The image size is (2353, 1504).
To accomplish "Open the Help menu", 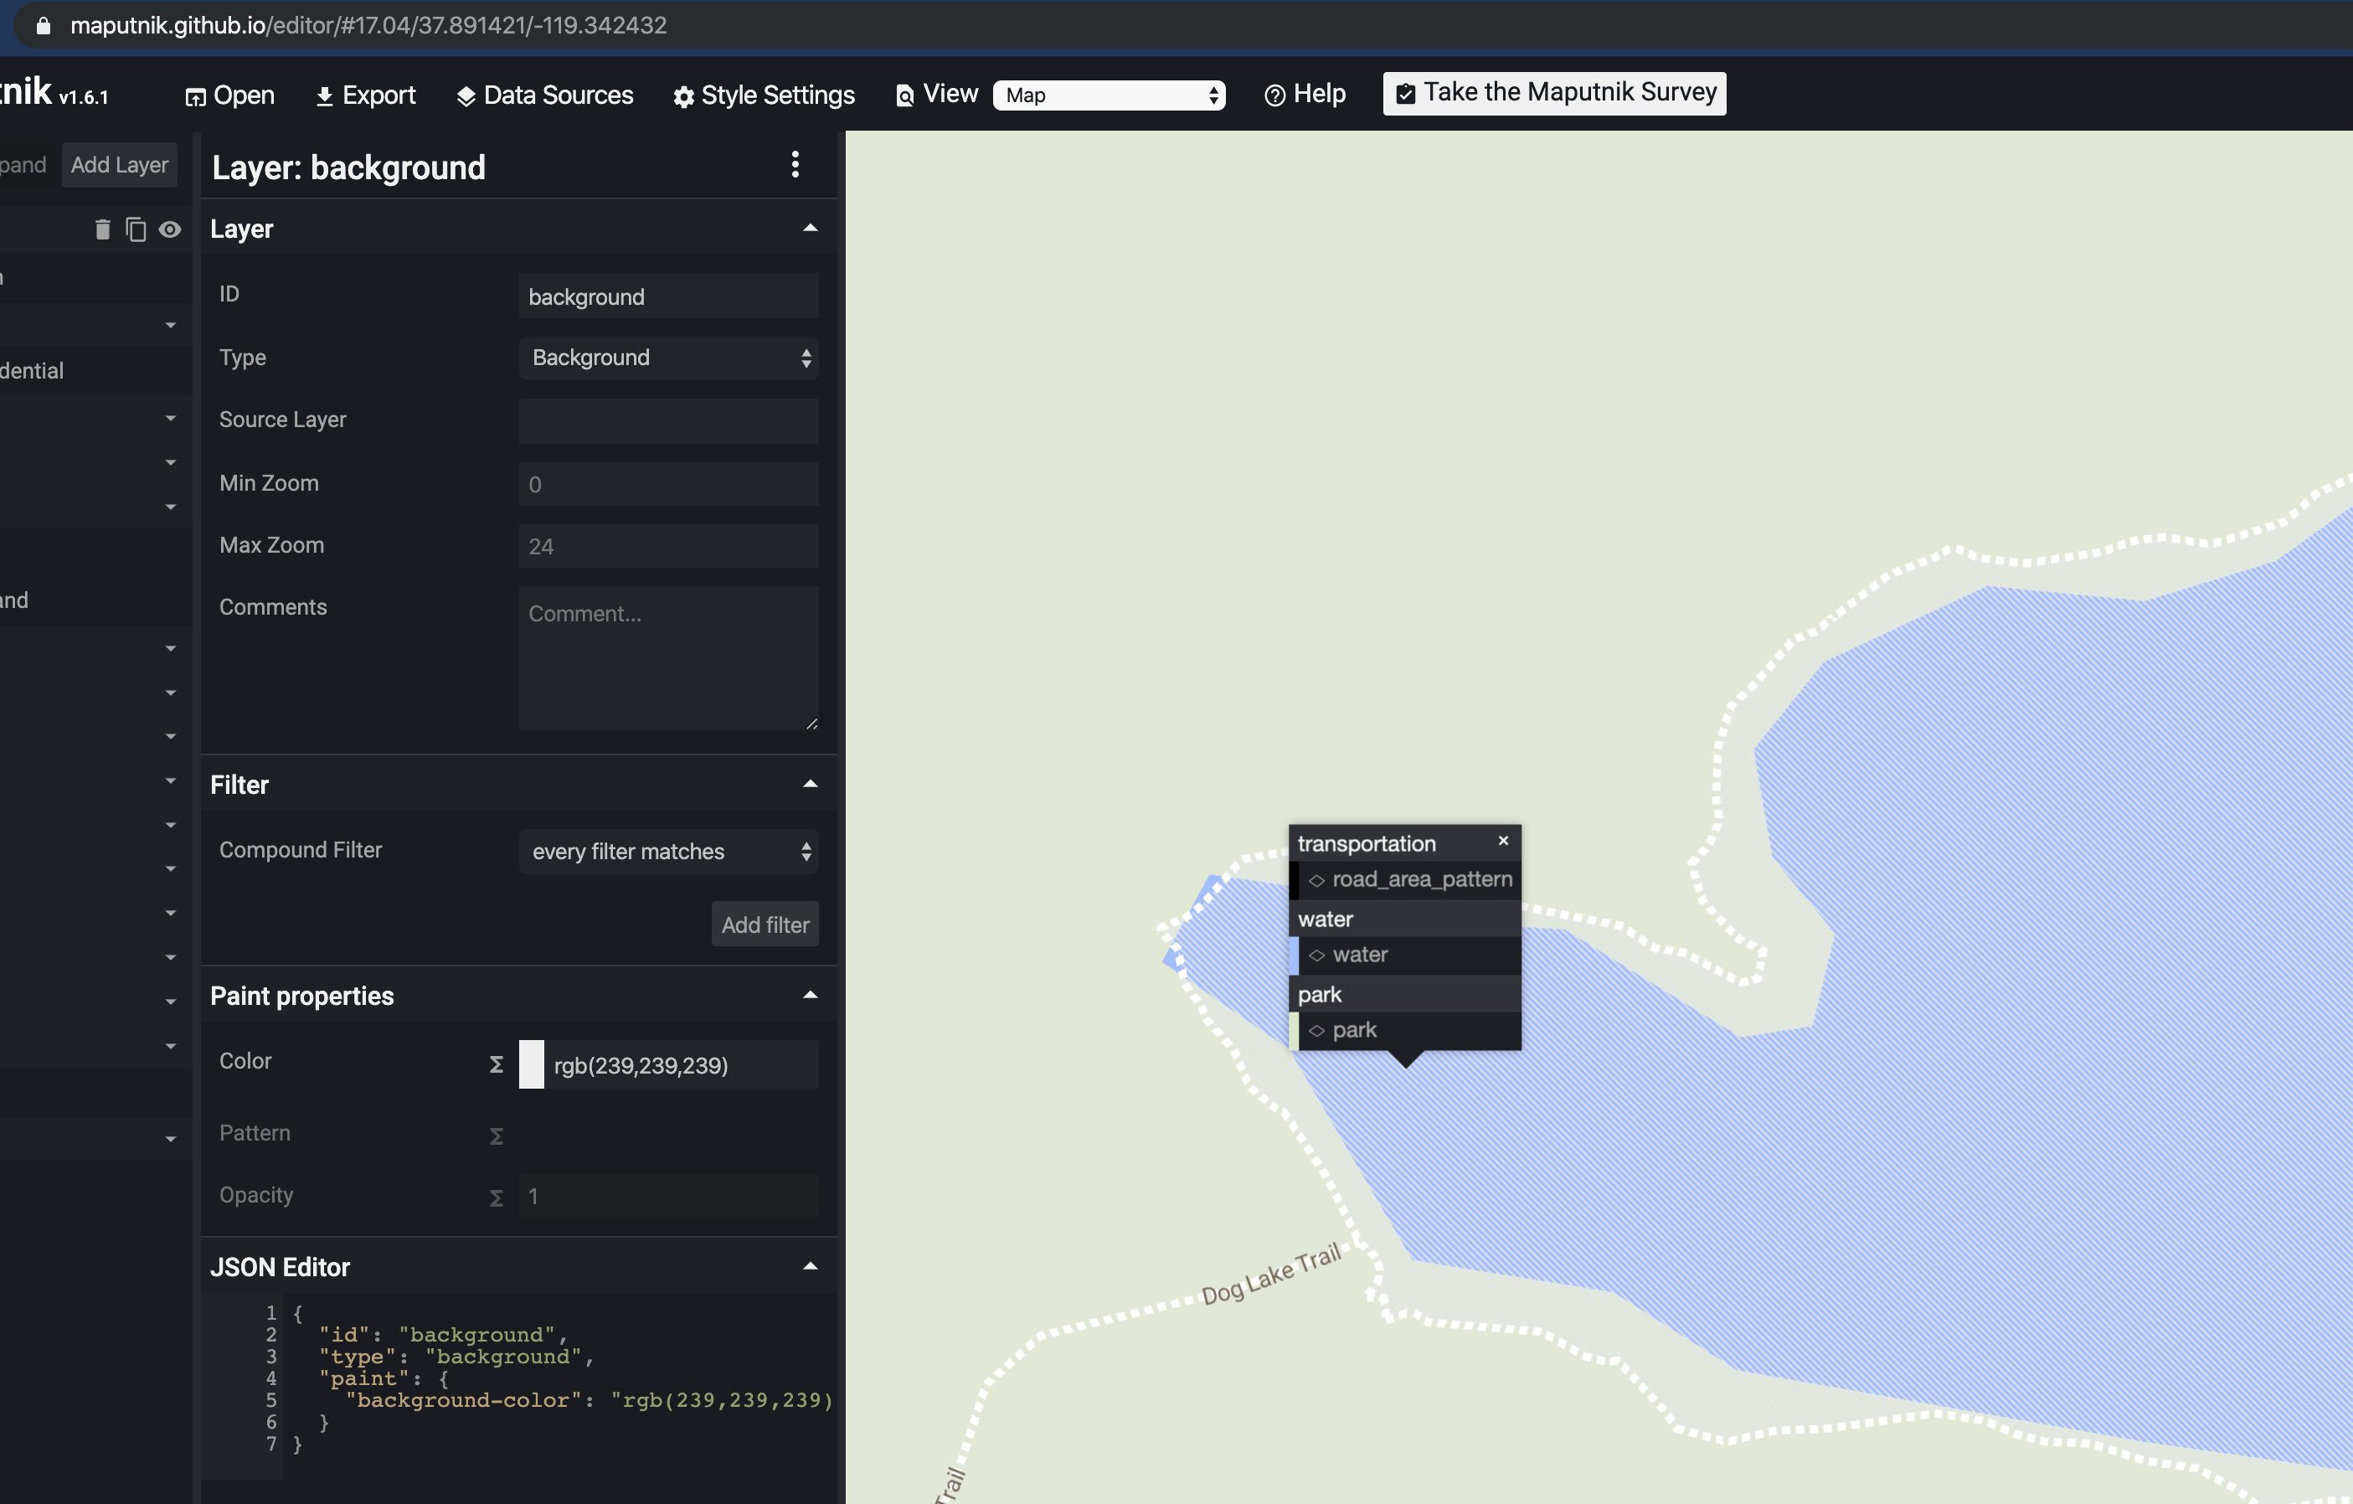I will click(x=1305, y=94).
